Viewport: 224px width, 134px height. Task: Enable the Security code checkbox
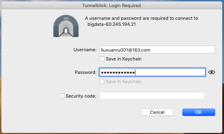tap(62, 96)
